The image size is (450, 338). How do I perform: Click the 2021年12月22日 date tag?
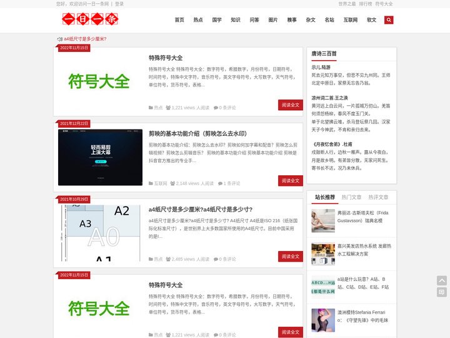click(74, 123)
